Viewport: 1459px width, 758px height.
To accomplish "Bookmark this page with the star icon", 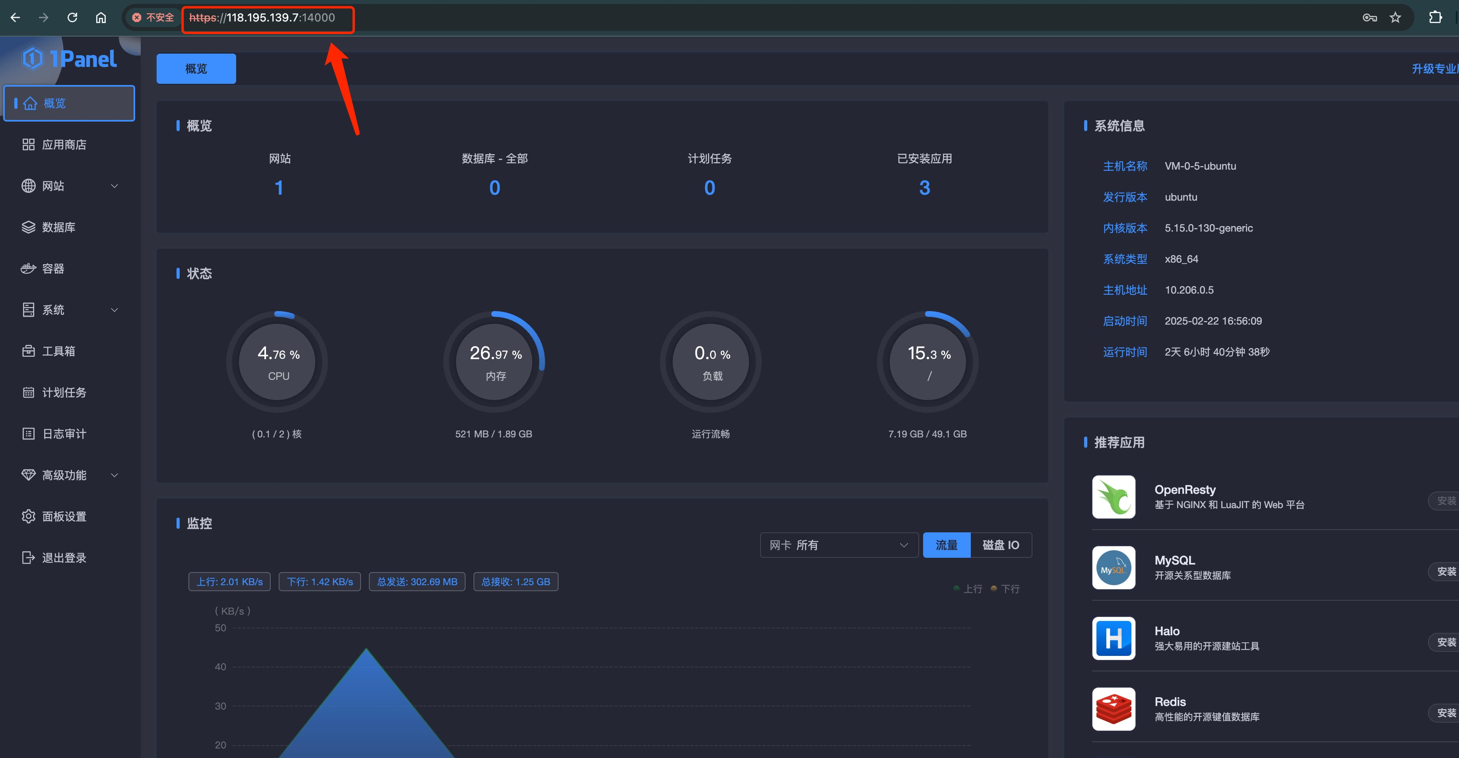I will click(1395, 17).
